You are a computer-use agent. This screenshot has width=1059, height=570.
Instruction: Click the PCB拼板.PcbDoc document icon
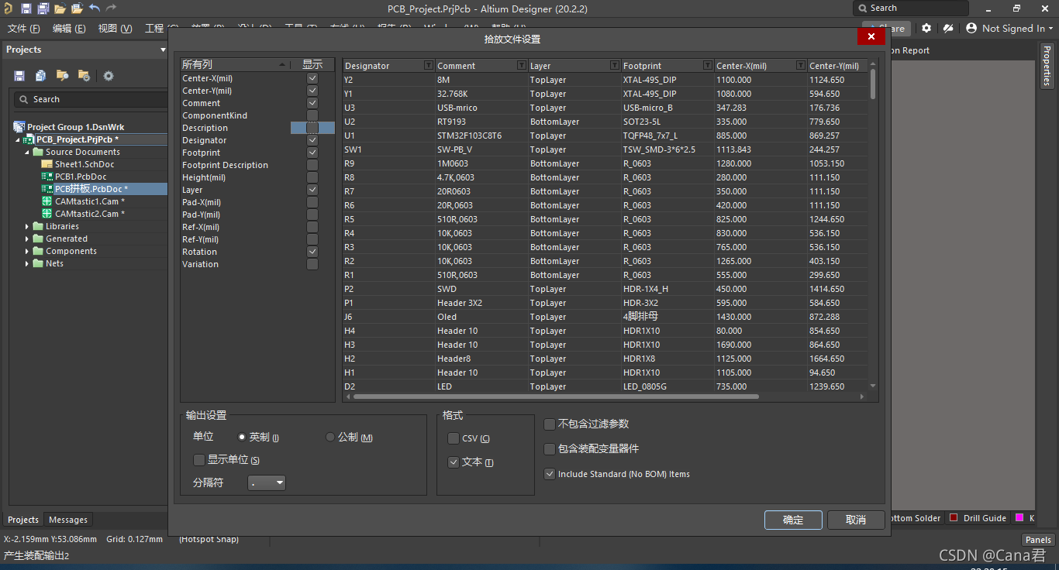click(x=47, y=189)
